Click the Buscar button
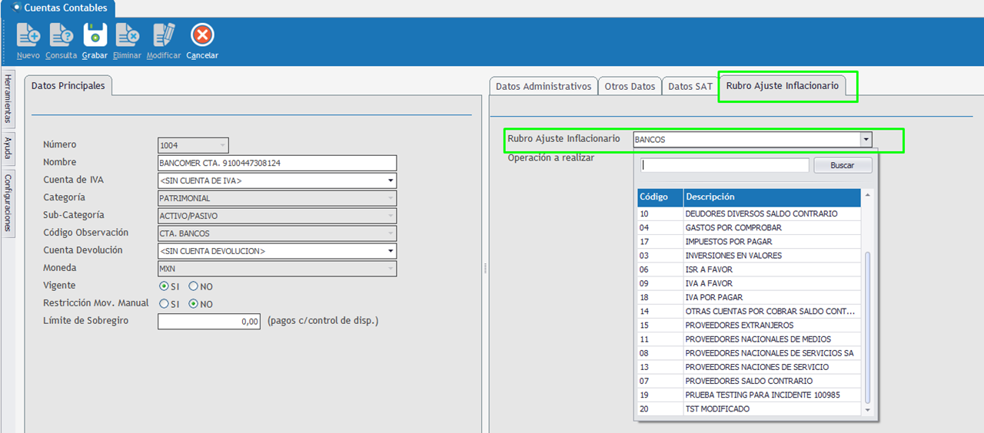The height and width of the screenshot is (433, 984). click(843, 166)
